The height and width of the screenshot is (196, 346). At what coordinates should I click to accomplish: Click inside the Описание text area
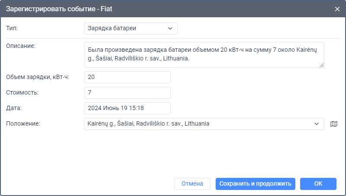coord(204,54)
